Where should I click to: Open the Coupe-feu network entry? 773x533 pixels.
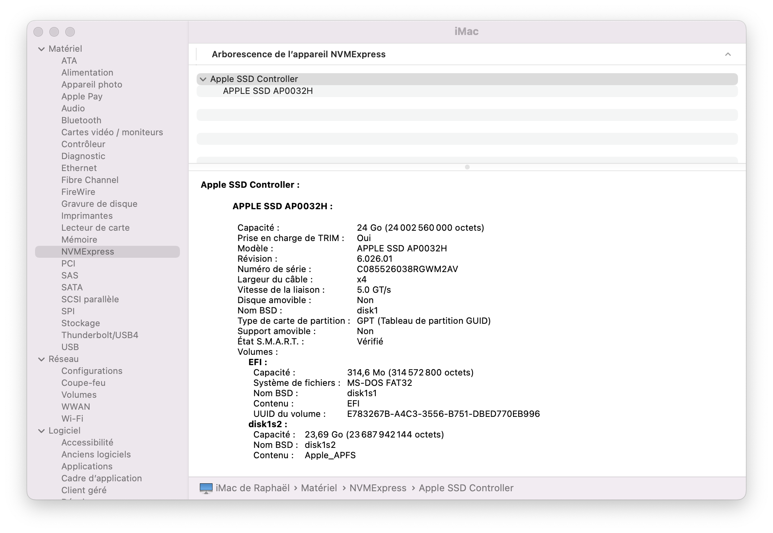tap(83, 383)
